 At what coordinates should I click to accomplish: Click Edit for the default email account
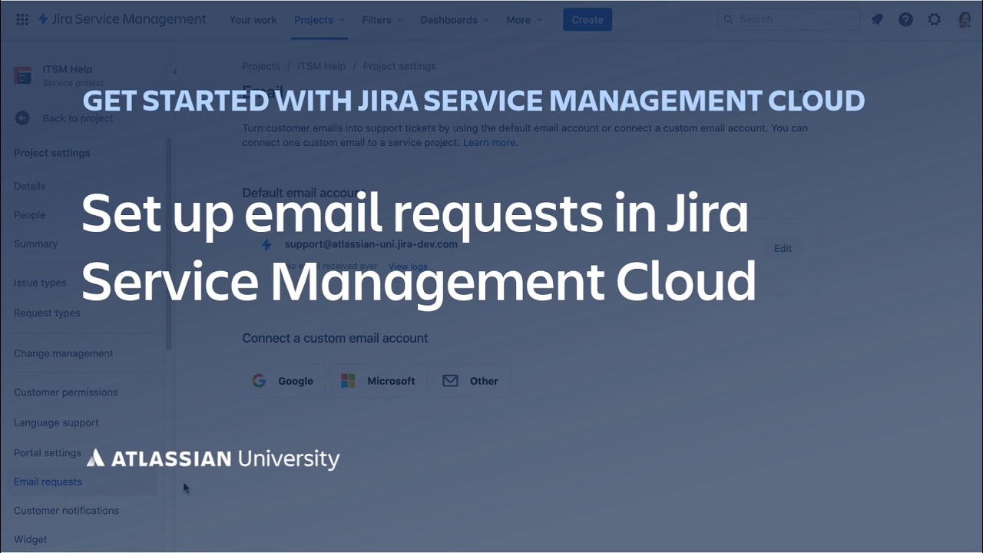[783, 248]
